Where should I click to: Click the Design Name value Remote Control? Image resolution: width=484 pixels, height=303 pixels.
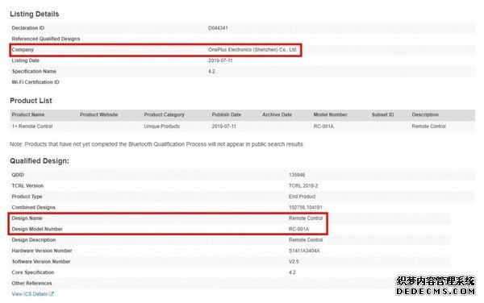[x=306, y=218]
